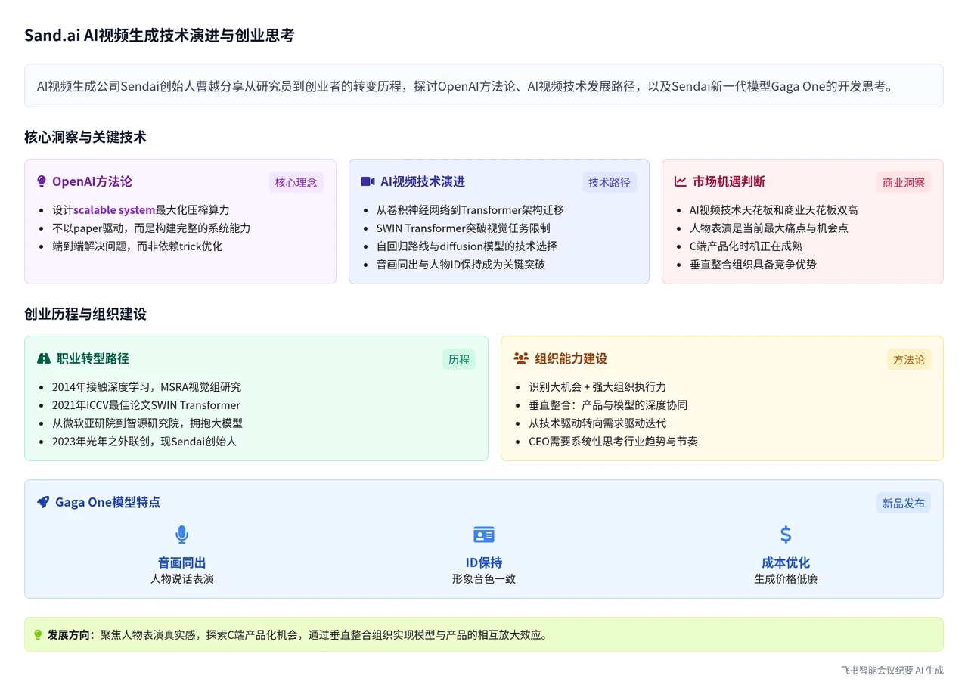Image resolution: width=968 pixels, height=688 pixels.
Task: Click the 新品发布 tag badge
Action: 903,503
